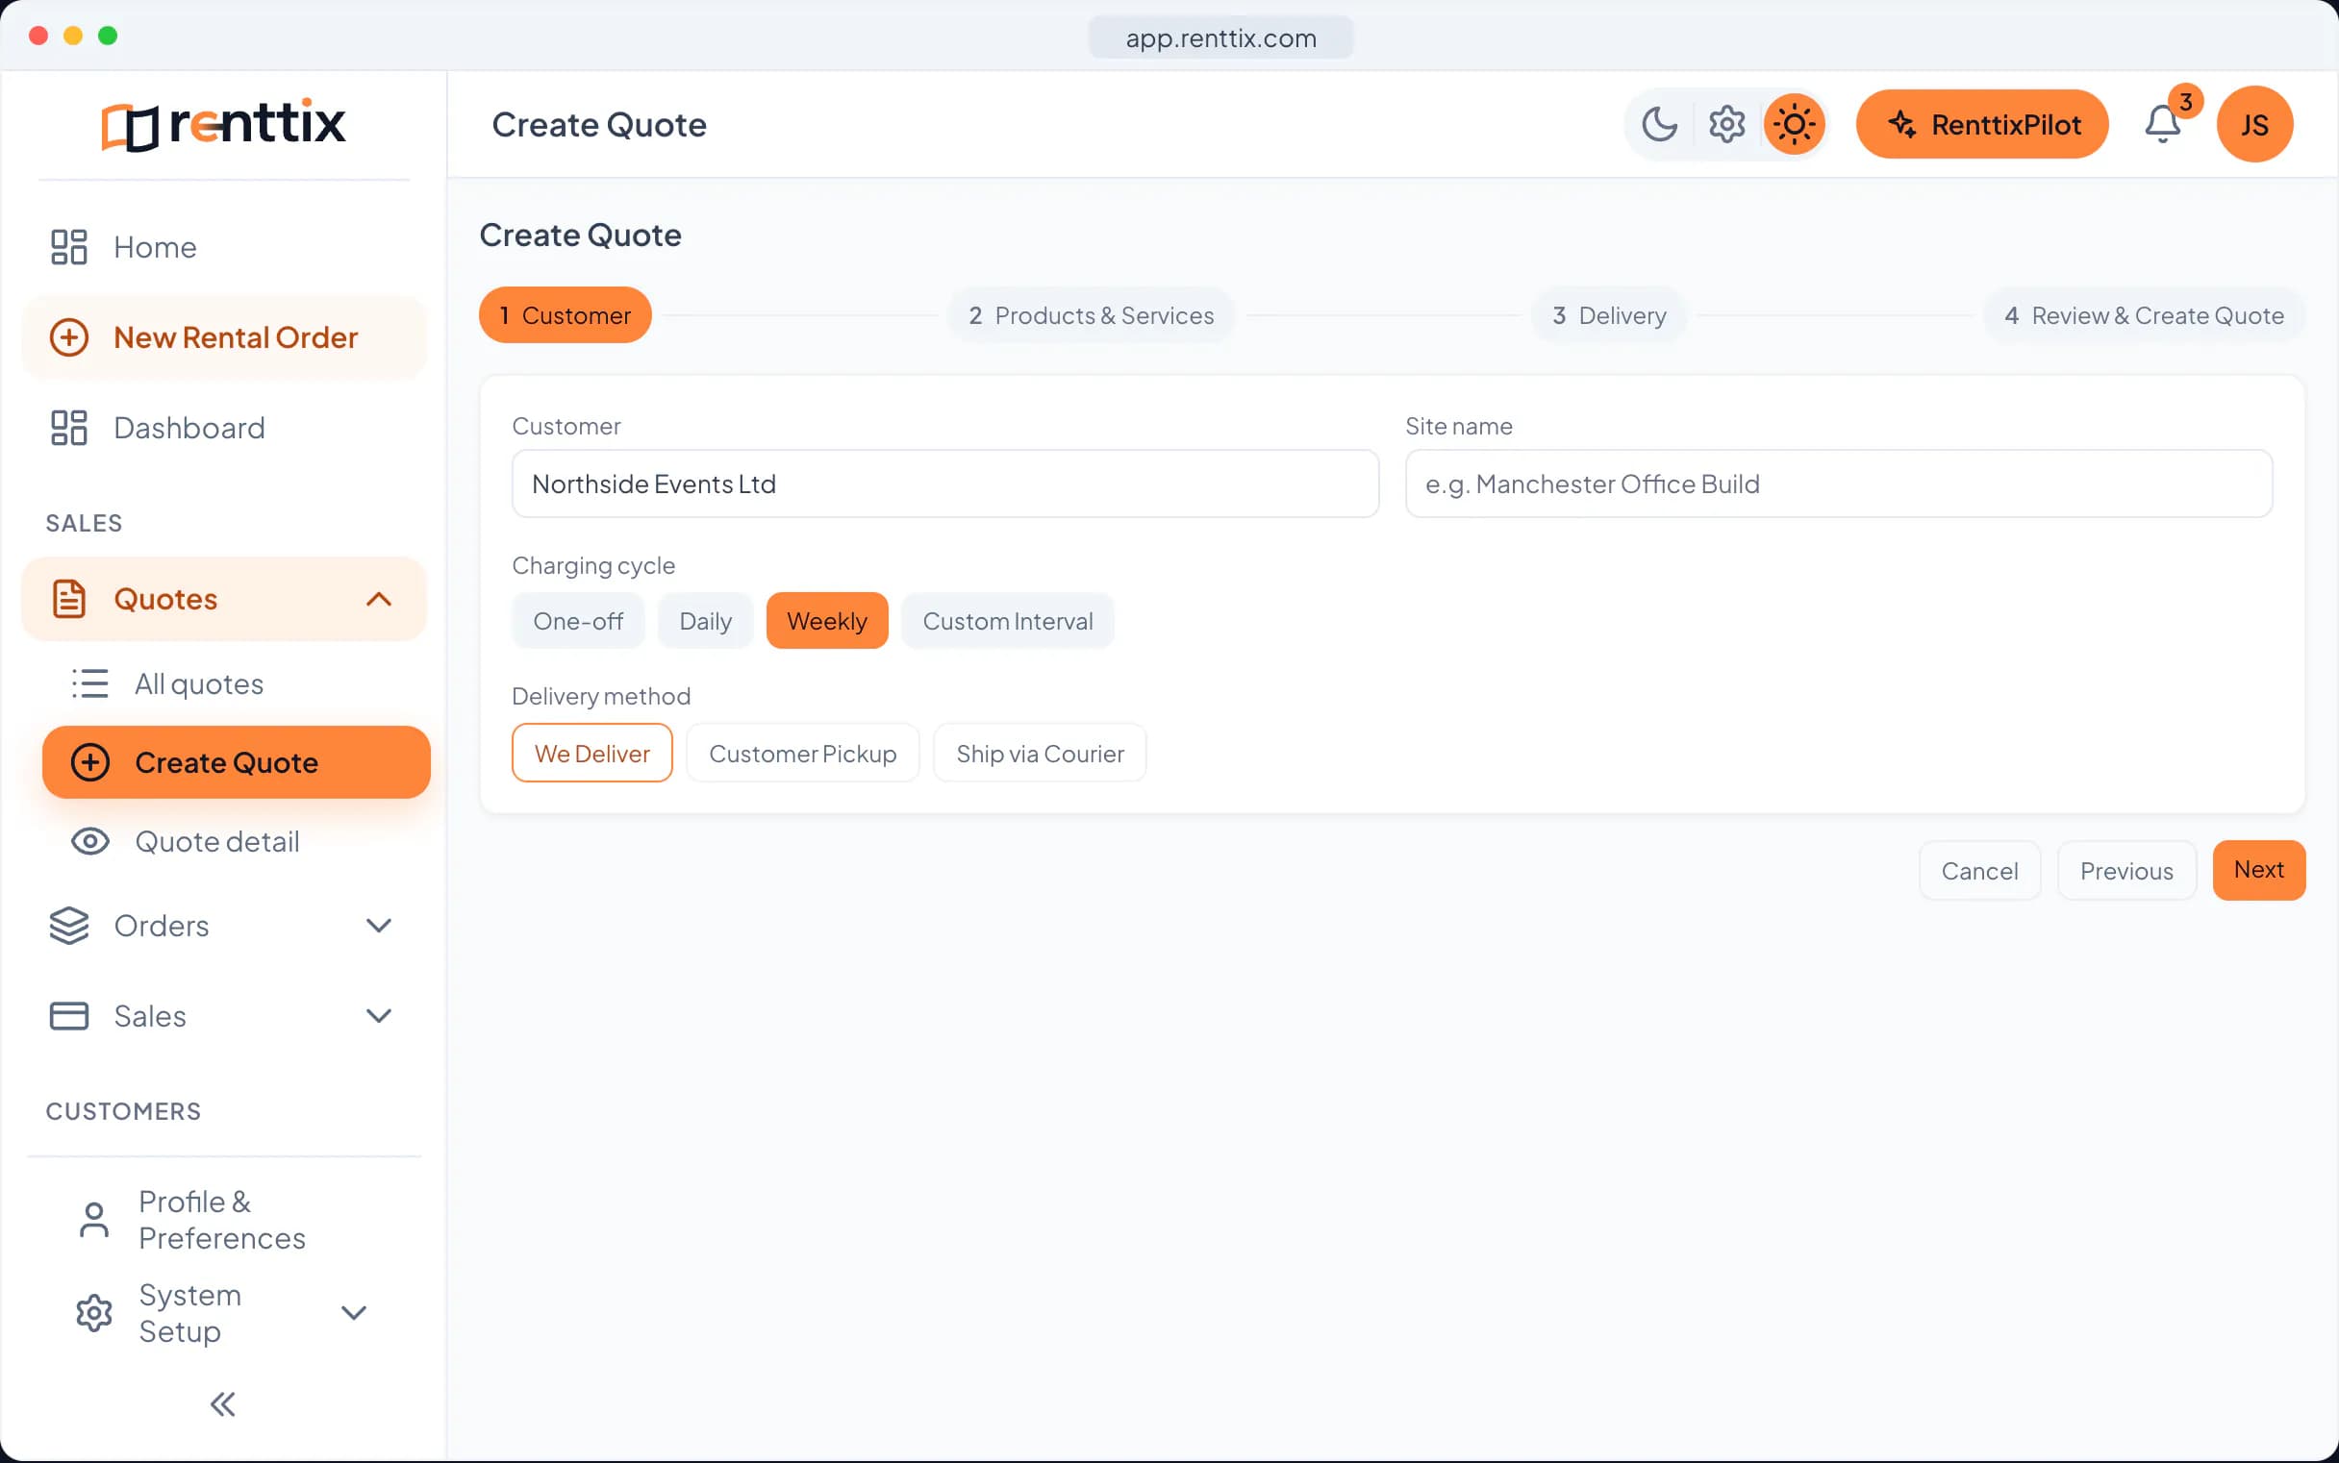Click the browser address bar app.renttix.com
The height and width of the screenshot is (1463, 2339).
pyautogui.click(x=1220, y=37)
